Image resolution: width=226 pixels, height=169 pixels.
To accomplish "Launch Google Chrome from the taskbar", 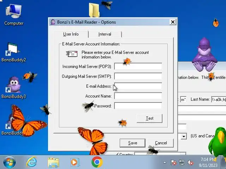I will click(97, 162).
